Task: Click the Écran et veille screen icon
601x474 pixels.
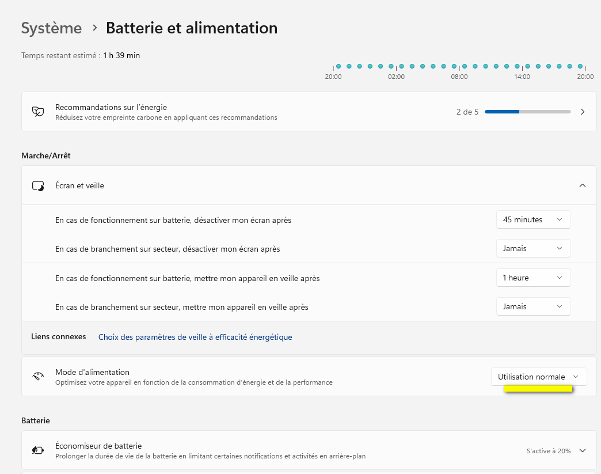Action: click(x=38, y=185)
